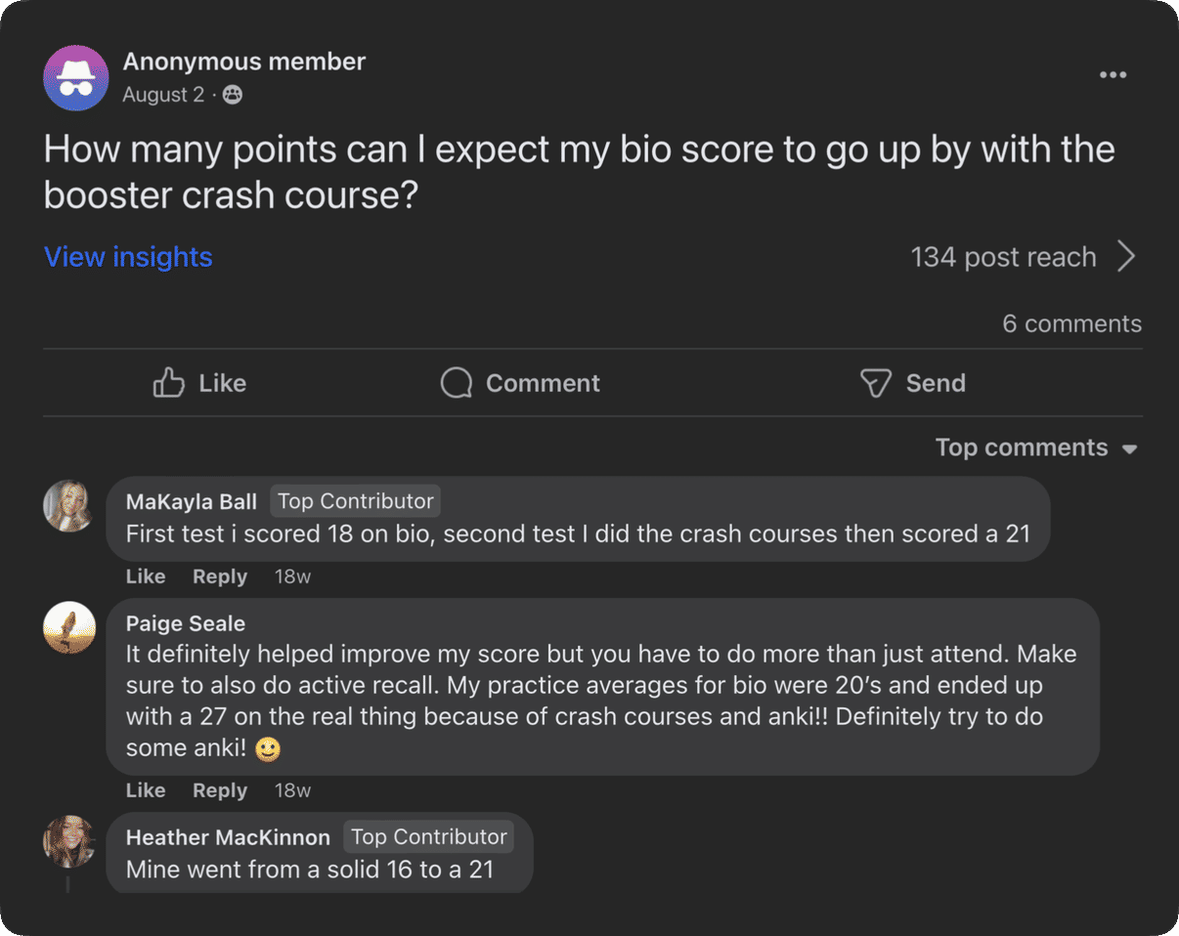Click the Like thumbs-up icon

[167, 383]
